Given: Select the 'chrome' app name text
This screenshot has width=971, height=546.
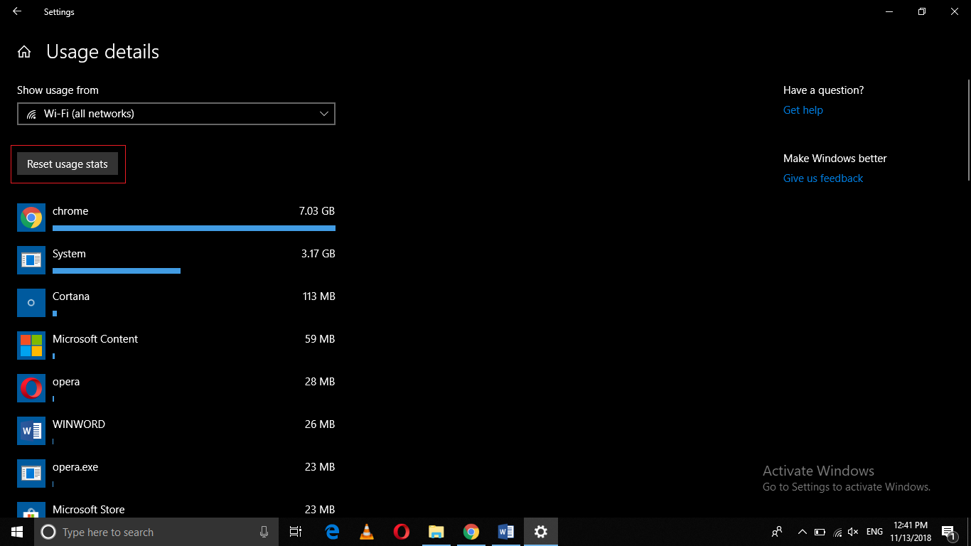Looking at the screenshot, I should click(x=70, y=211).
